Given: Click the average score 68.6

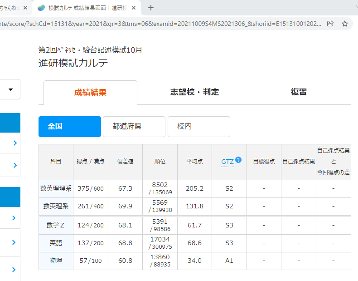Looking at the screenshot, I should [x=194, y=243].
